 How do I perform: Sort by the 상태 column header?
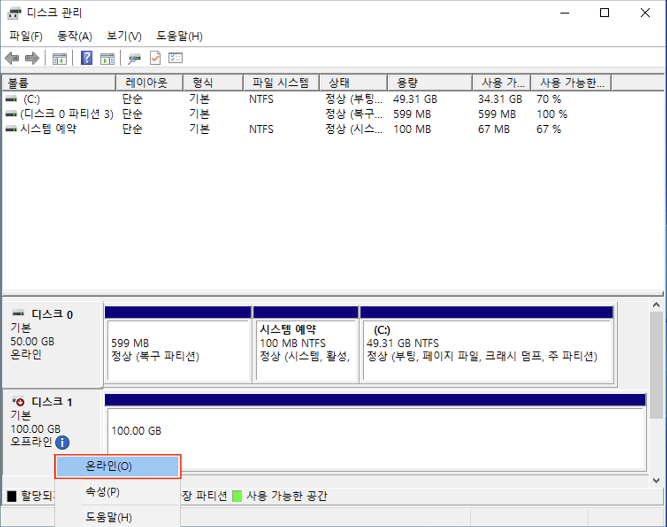[353, 83]
